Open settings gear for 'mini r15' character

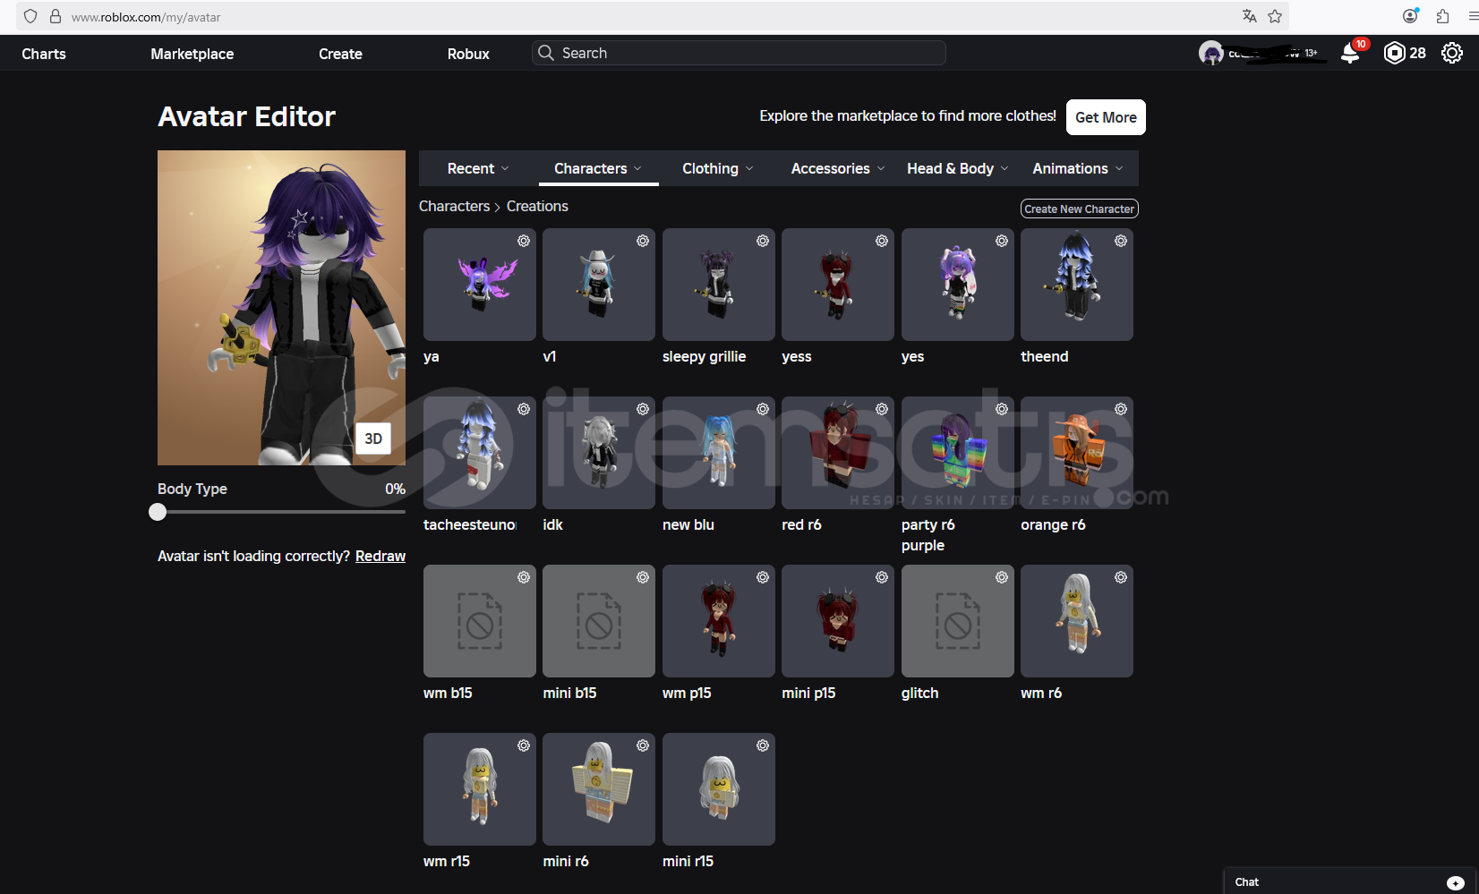pos(763,745)
